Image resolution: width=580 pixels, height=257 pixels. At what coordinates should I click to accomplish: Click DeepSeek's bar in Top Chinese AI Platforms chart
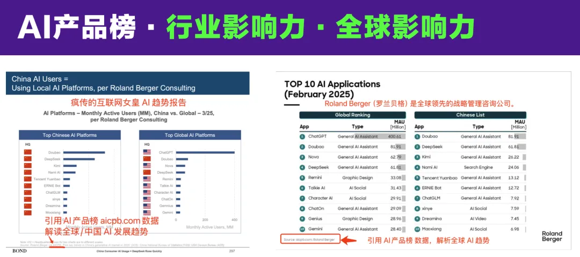(x=79, y=159)
